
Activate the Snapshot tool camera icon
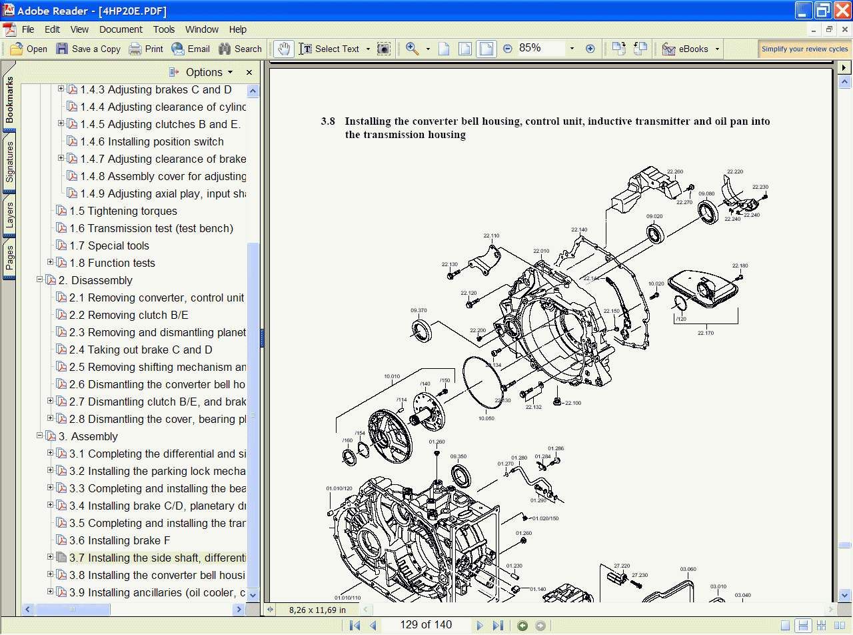click(383, 49)
